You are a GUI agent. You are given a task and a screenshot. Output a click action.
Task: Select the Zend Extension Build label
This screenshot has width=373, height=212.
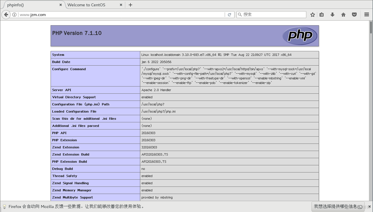tap(71, 154)
